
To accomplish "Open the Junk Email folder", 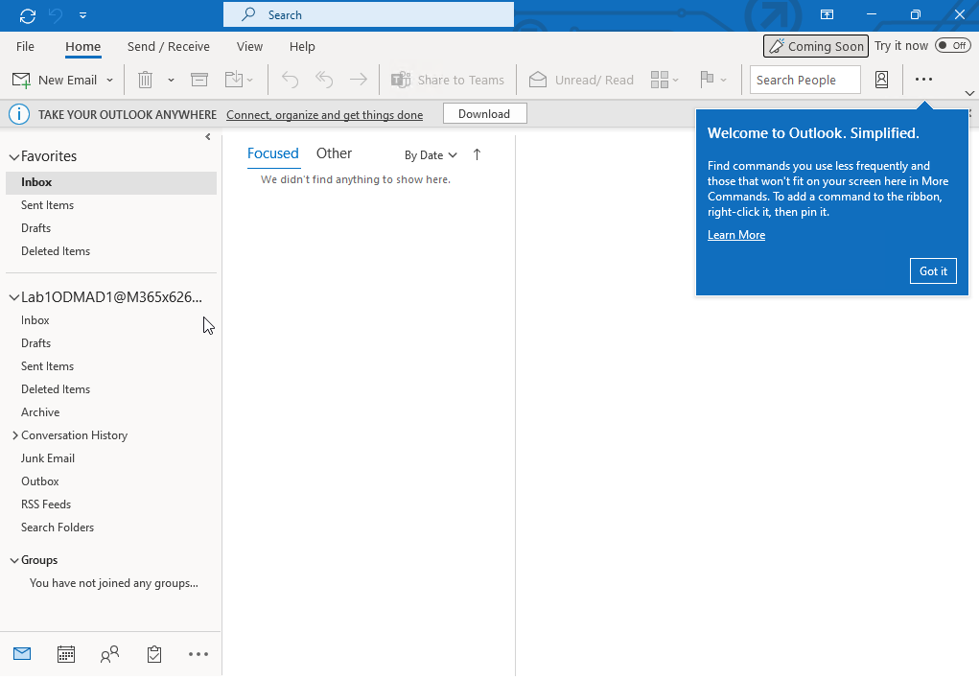I will tap(47, 458).
